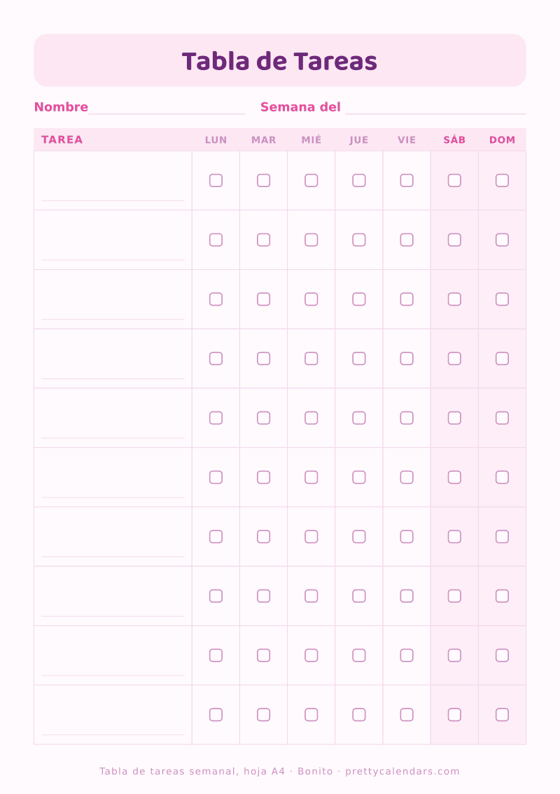Viewport: 560px width, 794px height.
Task: Select the TAREA column header
Action: point(62,139)
